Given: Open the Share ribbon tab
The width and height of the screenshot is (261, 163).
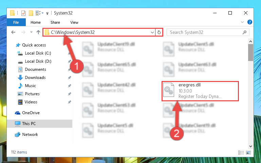Looking at the screenshot, I should pyautogui.click(x=55, y=22).
